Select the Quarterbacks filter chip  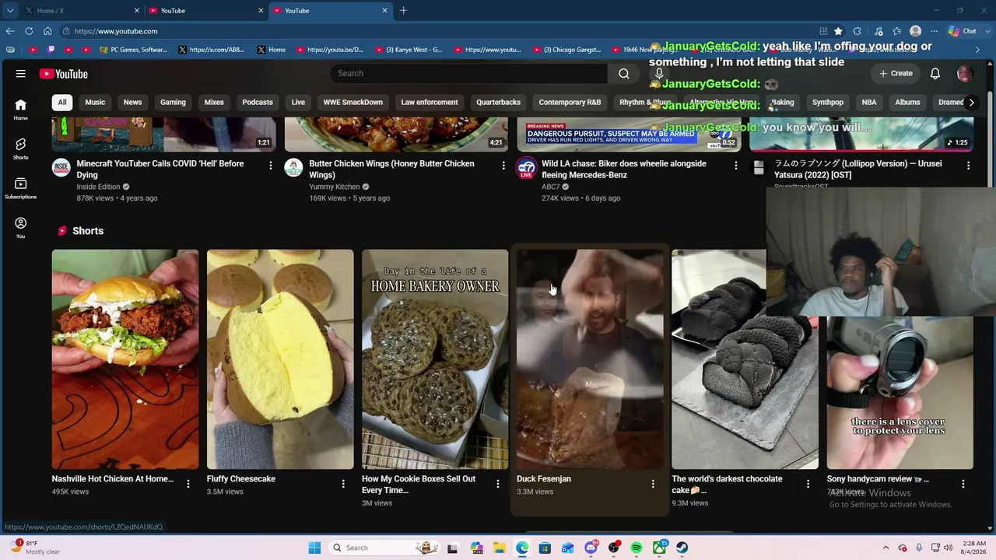(499, 102)
